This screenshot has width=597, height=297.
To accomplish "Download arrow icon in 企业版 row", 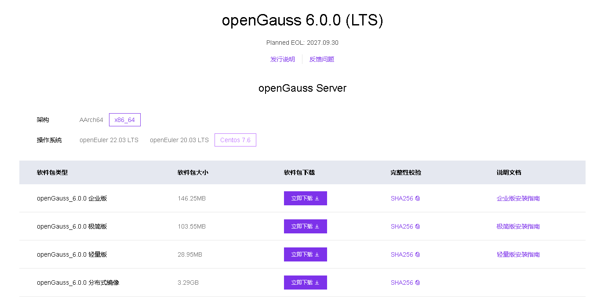I will coord(317,198).
